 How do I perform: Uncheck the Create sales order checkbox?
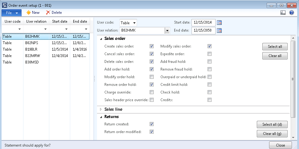click(152, 46)
